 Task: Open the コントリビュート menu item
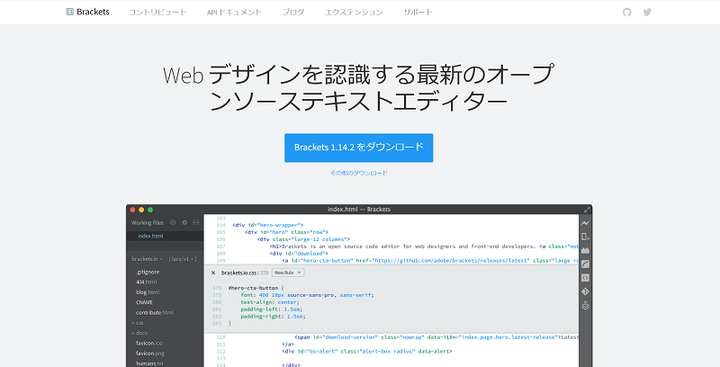[x=157, y=13]
